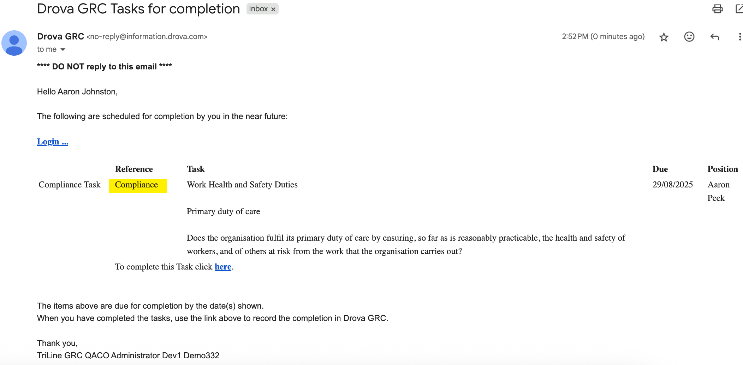Add an emoji reaction to the email
Screen dimensions: 743x365
[689, 37]
